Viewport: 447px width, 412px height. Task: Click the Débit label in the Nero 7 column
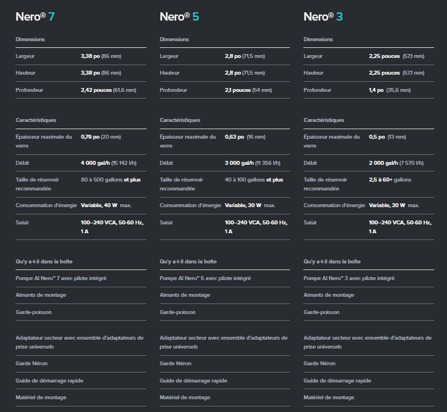[22, 163]
